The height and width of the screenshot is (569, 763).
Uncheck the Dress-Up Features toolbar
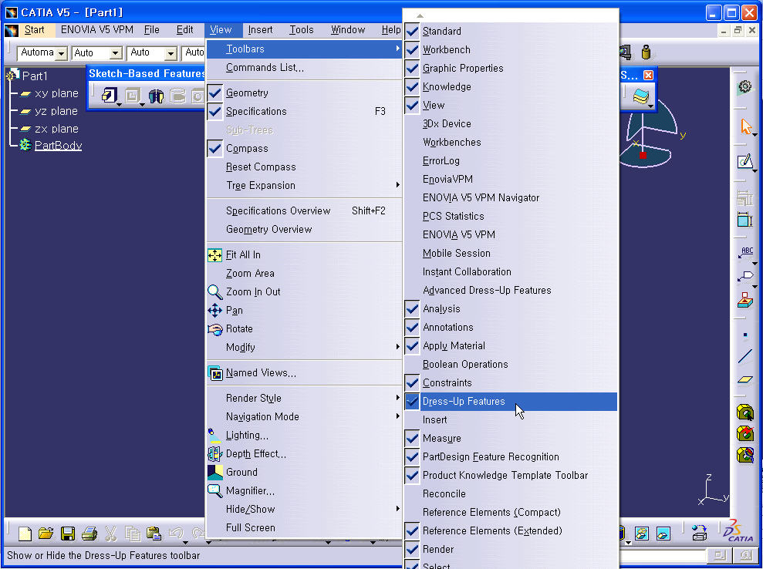click(x=464, y=402)
